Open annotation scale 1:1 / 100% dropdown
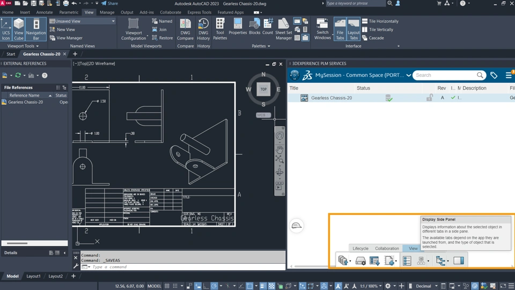The height and width of the screenshot is (290, 515). [371, 286]
